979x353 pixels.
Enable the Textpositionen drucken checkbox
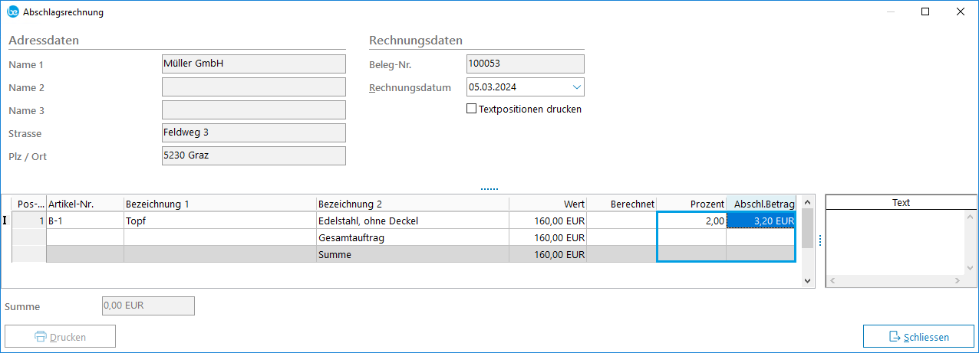point(472,109)
